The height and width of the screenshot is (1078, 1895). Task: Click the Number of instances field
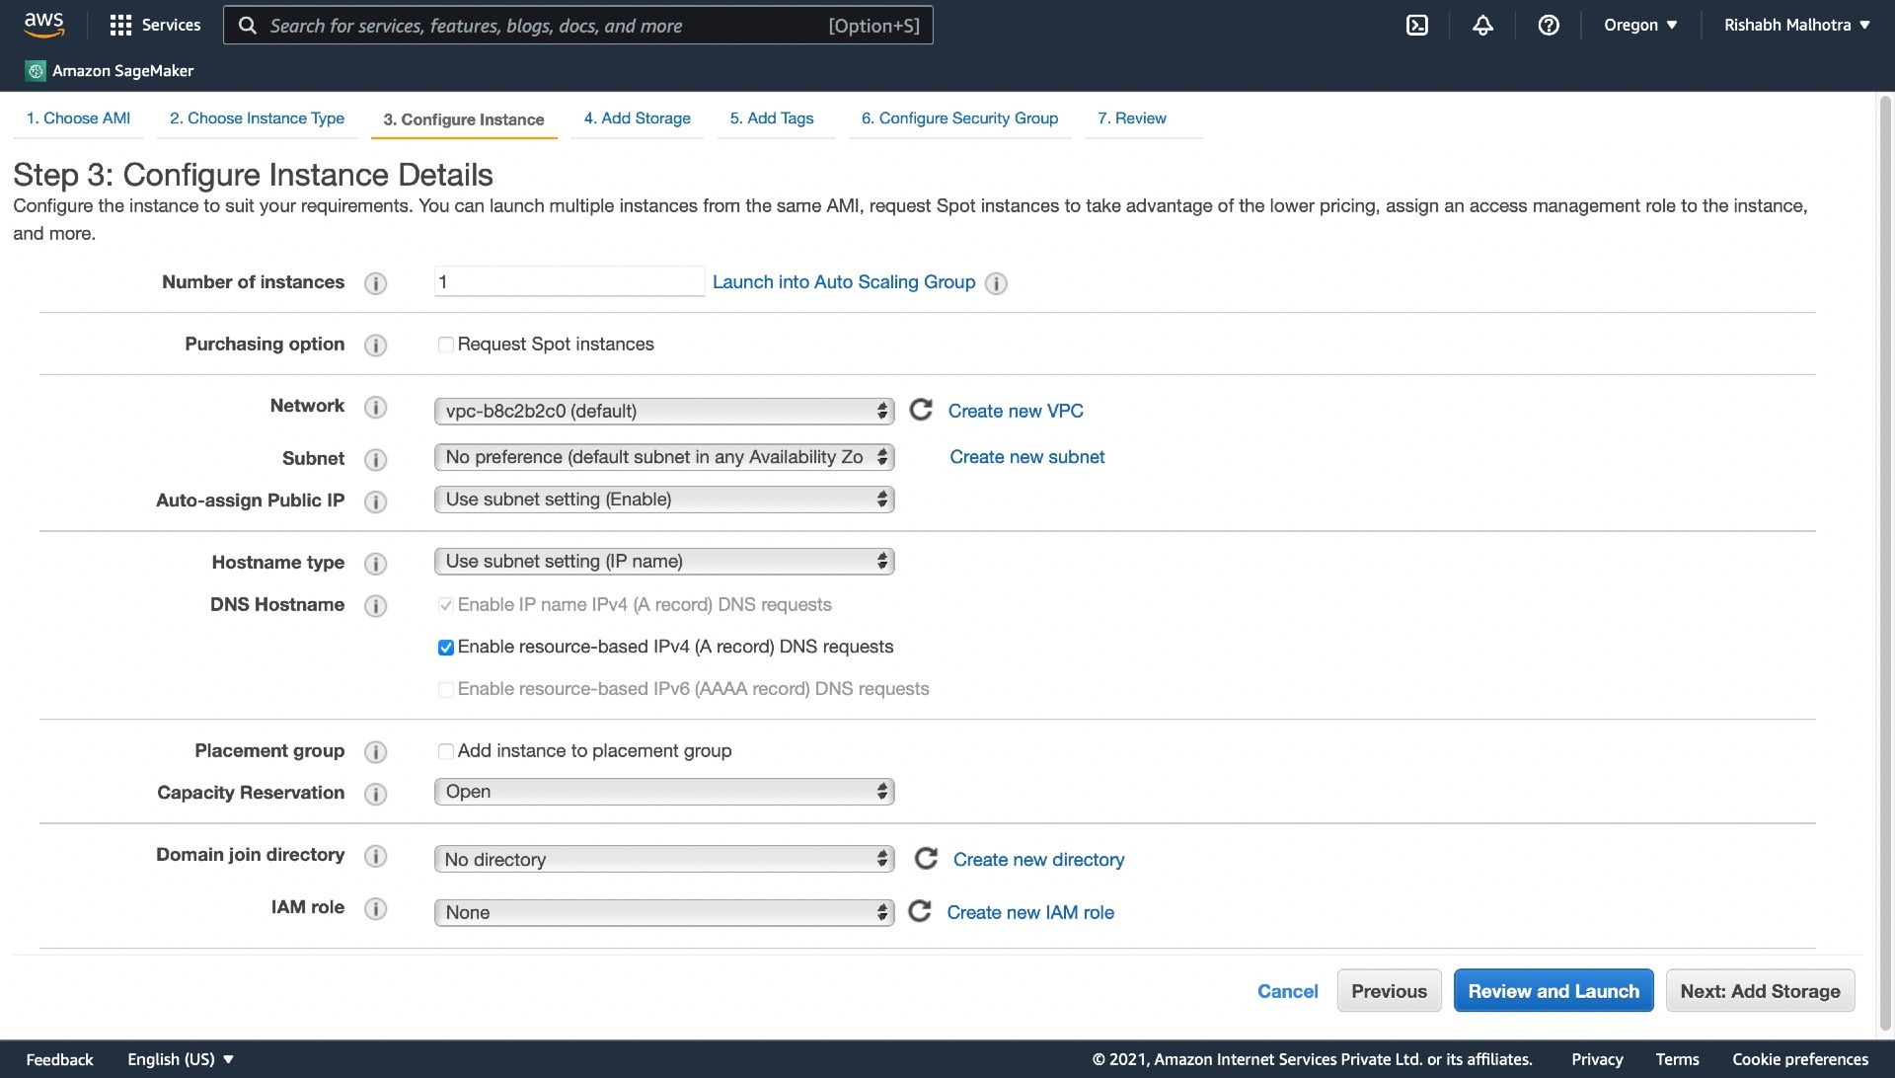click(569, 282)
